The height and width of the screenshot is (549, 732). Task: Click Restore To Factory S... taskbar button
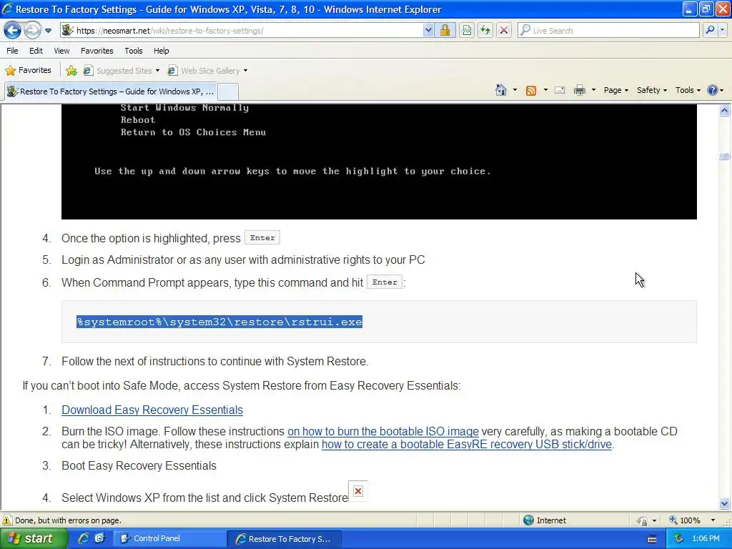(286, 539)
